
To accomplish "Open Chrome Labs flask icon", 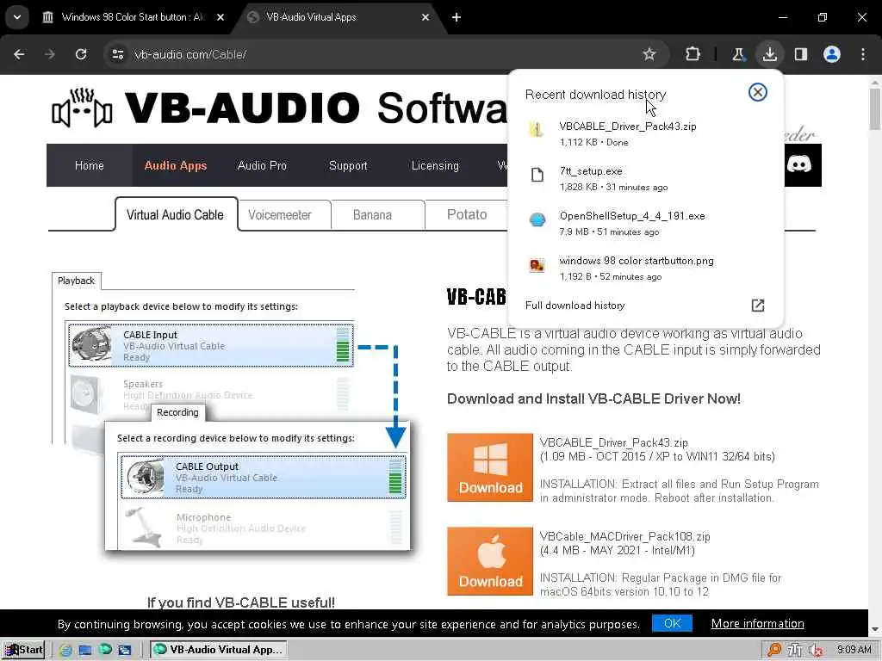I will click(738, 54).
